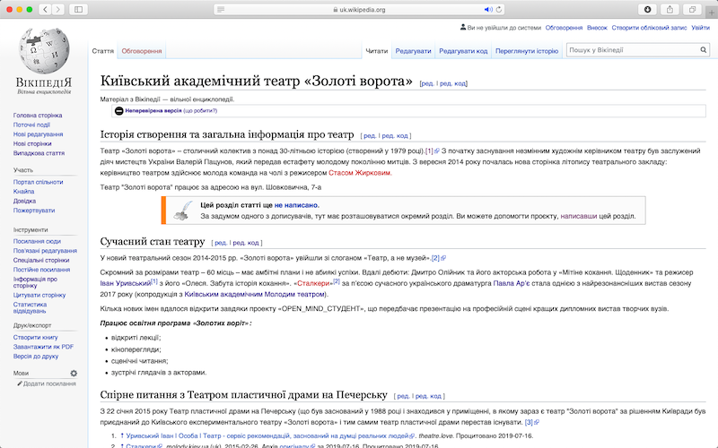Click Створити обліковий запис link

point(649,28)
